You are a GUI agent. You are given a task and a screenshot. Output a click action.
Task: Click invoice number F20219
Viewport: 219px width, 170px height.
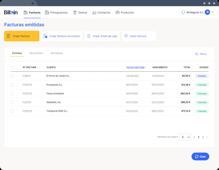(x=27, y=102)
